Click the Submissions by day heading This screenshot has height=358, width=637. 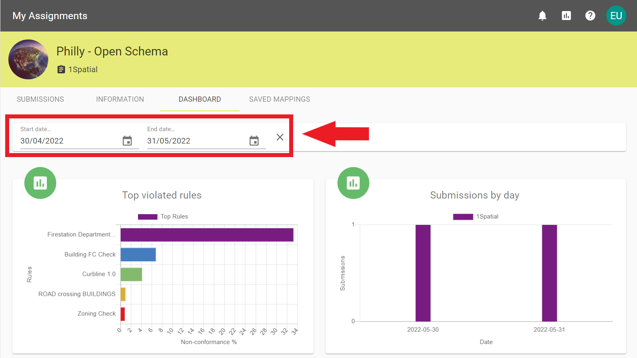coord(475,195)
